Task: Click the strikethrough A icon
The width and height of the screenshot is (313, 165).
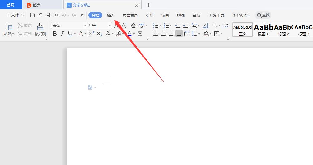Action: pos(81,34)
